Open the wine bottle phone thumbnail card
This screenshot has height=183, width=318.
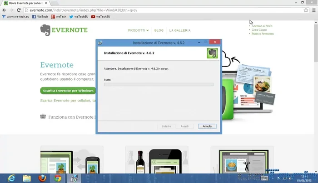[157, 160]
